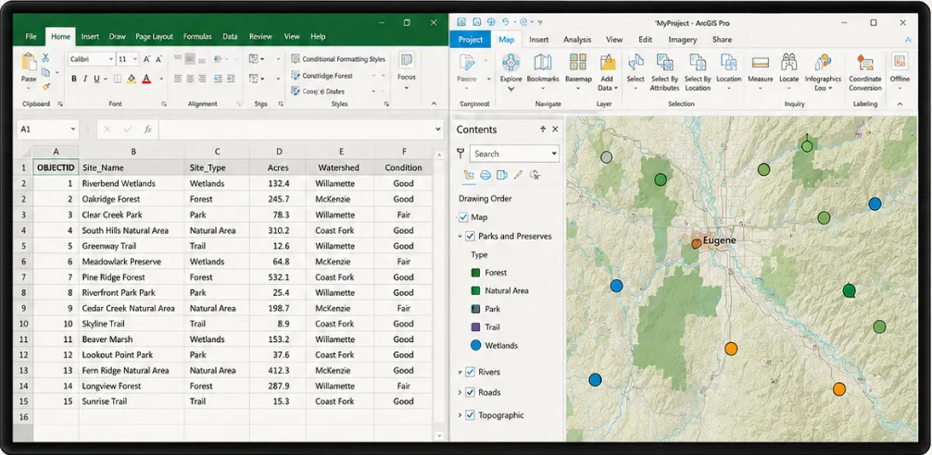The width and height of the screenshot is (932, 455).
Task: Open the Contents Search dropdown arrow
Action: click(554, 154)
